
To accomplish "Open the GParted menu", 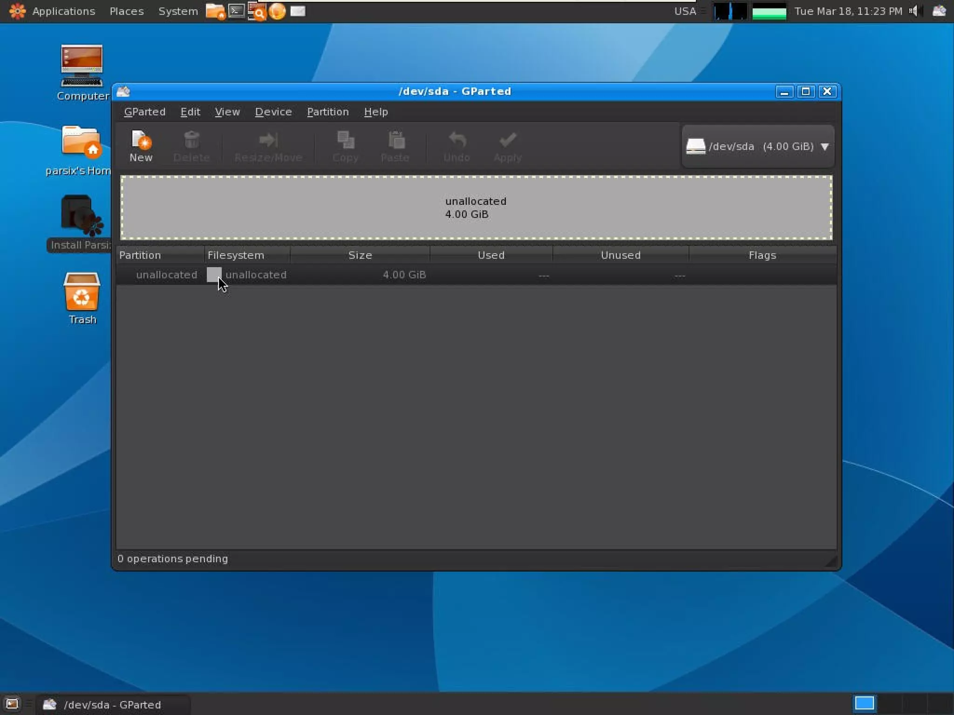I will click(x=144, y=112).
